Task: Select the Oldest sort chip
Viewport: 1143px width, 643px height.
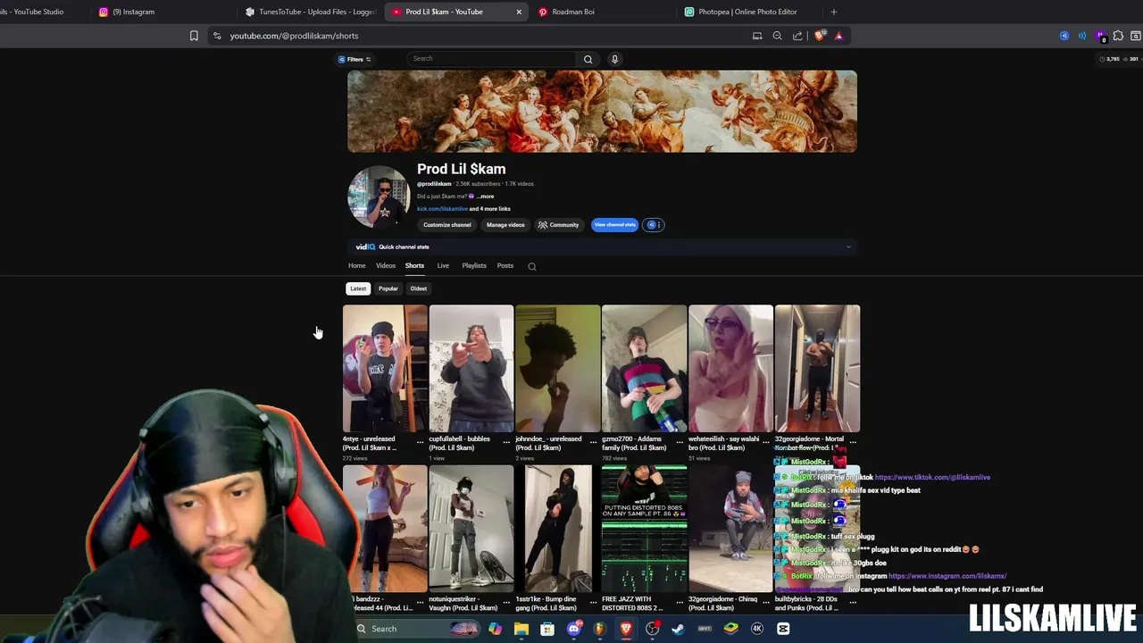Action: coord(419,288)
